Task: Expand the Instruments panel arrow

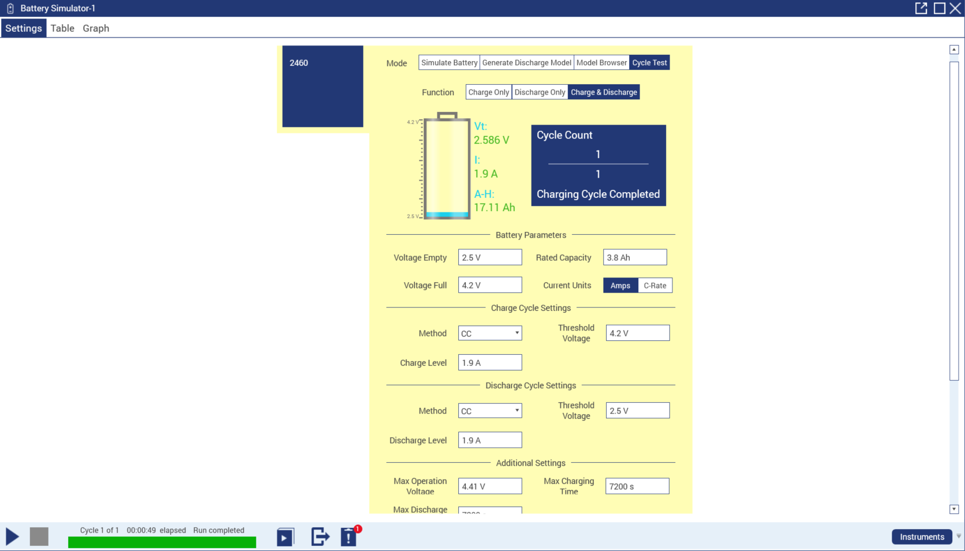Action: click(x=959, y=537)
